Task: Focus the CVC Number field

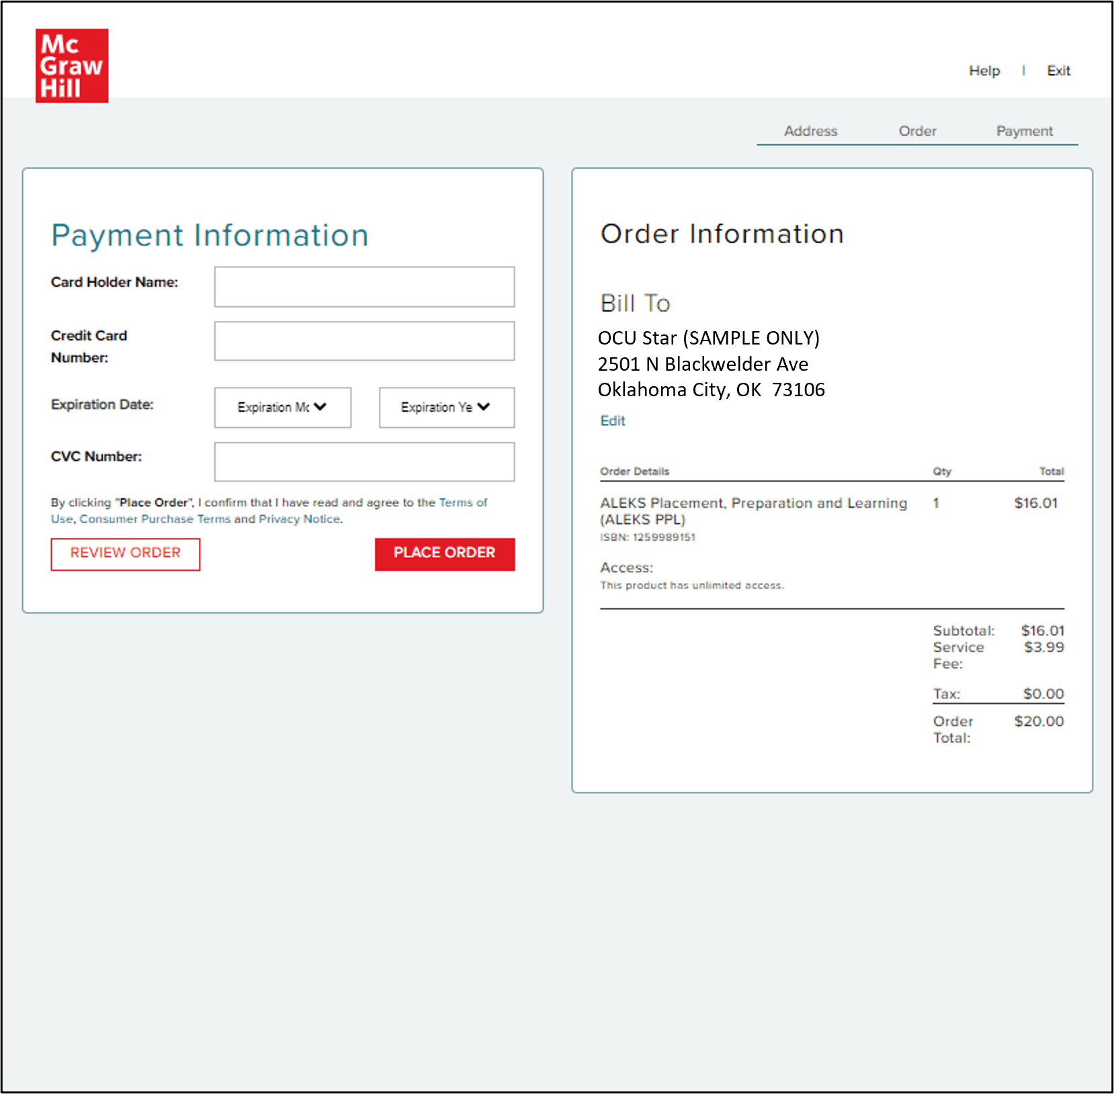Action: click(364, 461)
